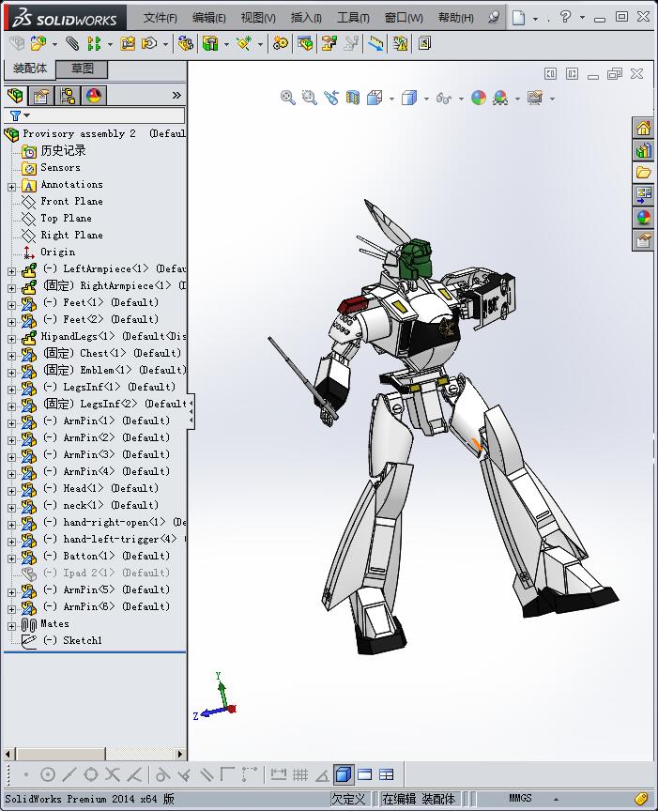Image resolution: width=658 pixels, height=811 pixels.
Task: Select DisplayManager color ball tab
Action: tap(94, 96)
